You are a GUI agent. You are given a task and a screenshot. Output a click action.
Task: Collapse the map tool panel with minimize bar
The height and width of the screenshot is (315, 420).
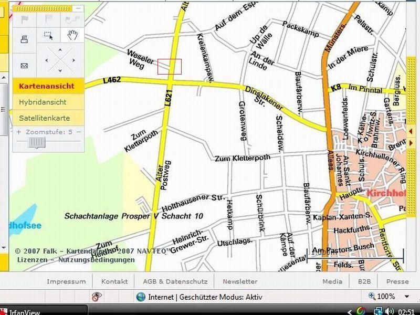click(x=78, y=8)
